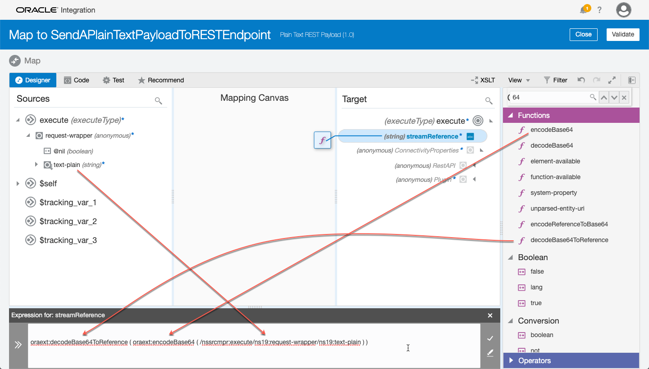
Task: Click the Sources search magnifier
Action: 158,100
